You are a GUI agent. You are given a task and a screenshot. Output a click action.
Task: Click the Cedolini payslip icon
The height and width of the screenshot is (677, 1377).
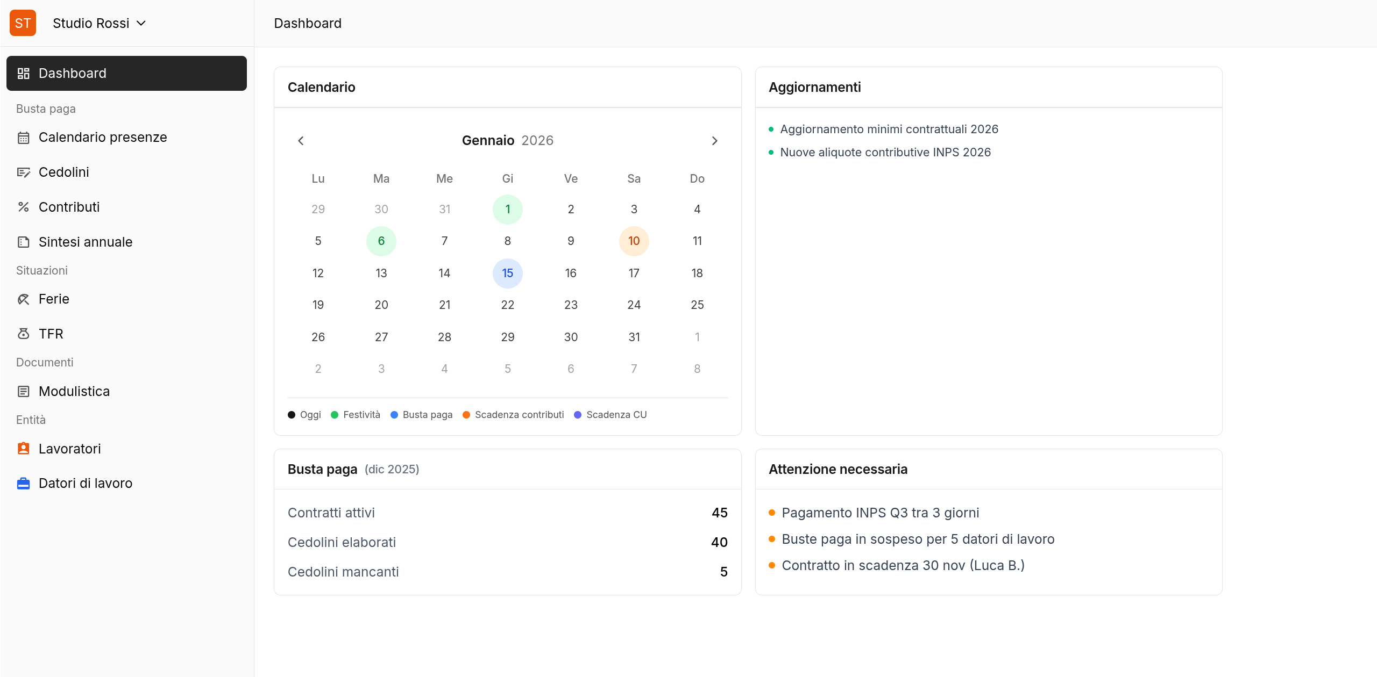[x=23, y=172]
